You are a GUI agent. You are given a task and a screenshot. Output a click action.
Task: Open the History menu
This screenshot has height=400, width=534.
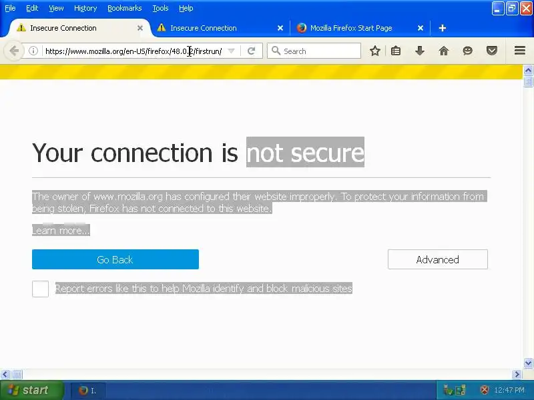click(x=85, y=8)
